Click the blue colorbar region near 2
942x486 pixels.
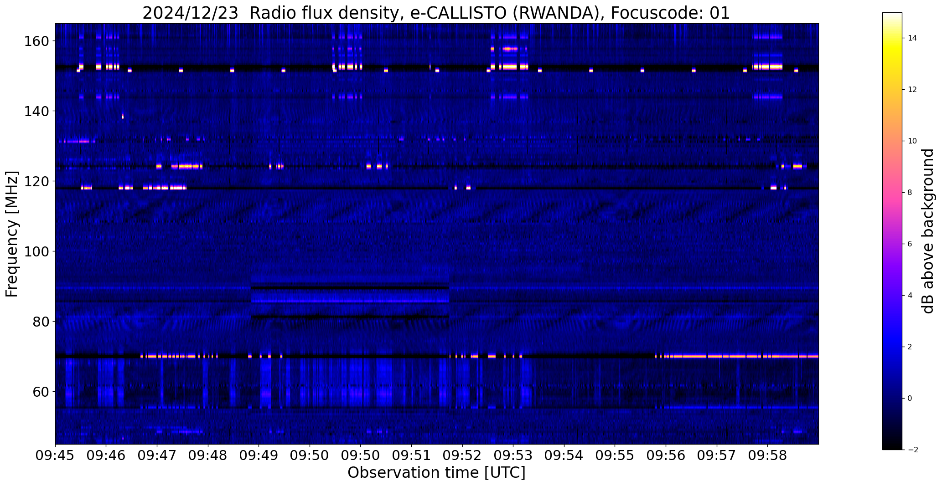[892, 347]
